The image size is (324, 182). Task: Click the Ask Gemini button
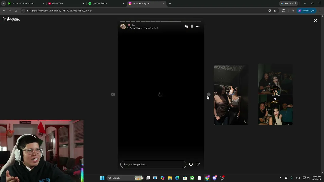(288, 3)
